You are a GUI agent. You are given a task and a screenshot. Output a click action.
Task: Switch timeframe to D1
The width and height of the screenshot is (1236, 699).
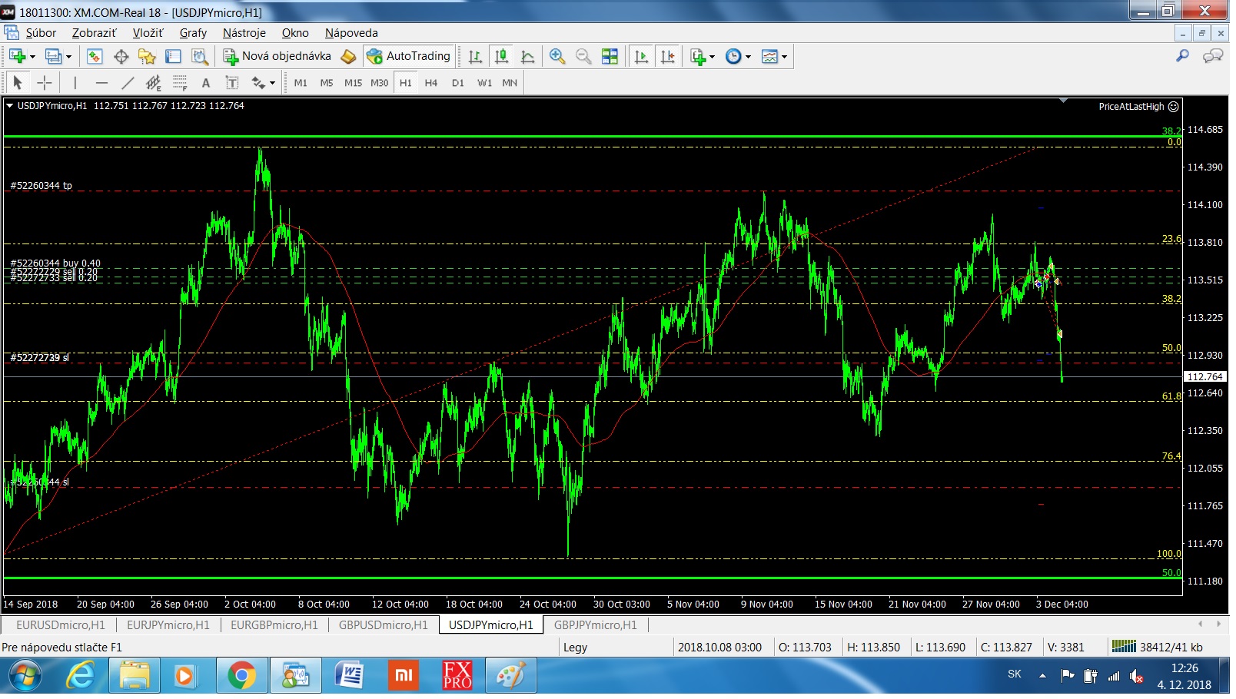458,83
